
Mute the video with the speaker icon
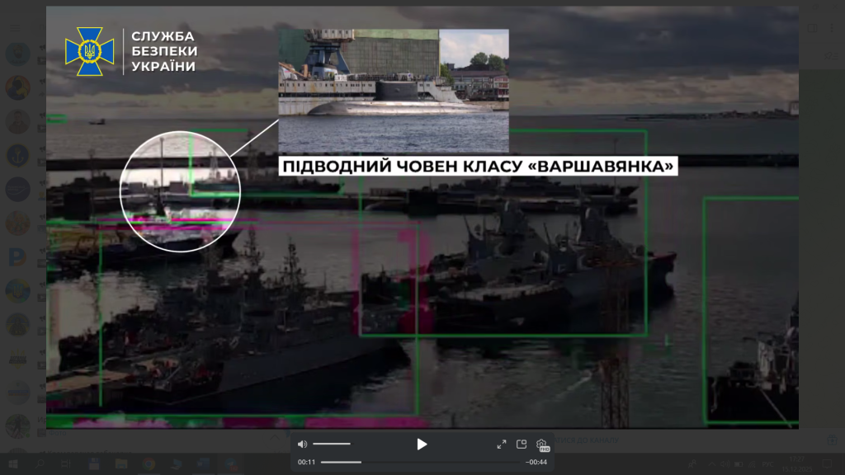point(302,444)
